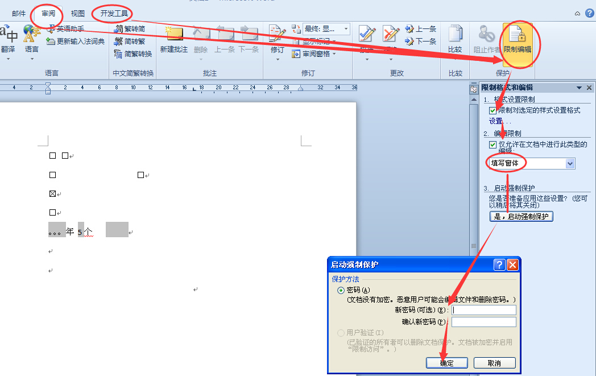
Task: Click the 审阅窗格 reviewing pane icon
Action: [x=296, y=54]
